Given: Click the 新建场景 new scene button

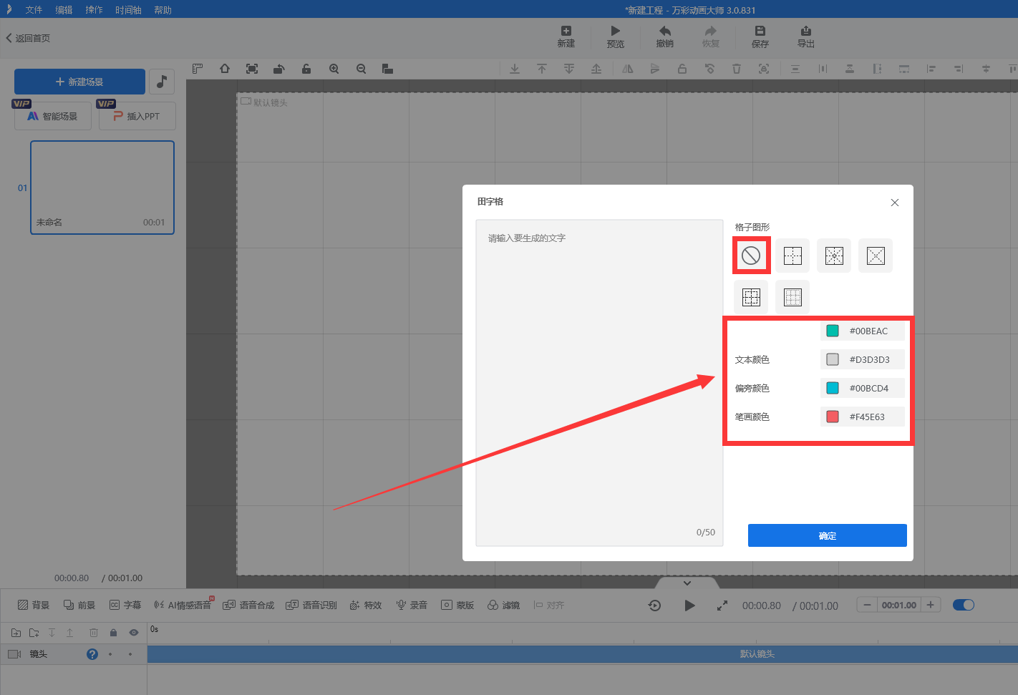Looking at the screenshot, I should [79, 82].
